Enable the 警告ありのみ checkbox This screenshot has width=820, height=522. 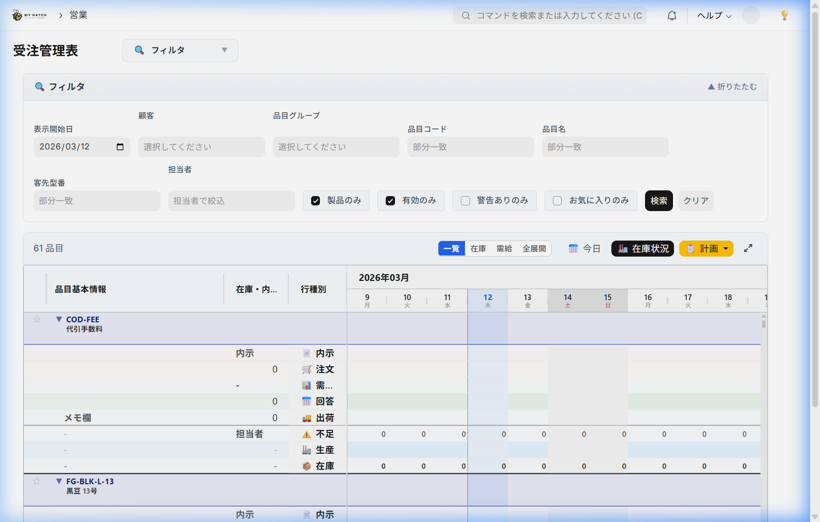click(465, 201)
